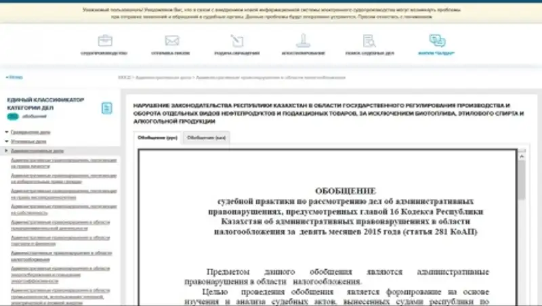
Task: Switch to the Обобщение (рус) tab
Action: coord(158,137)
